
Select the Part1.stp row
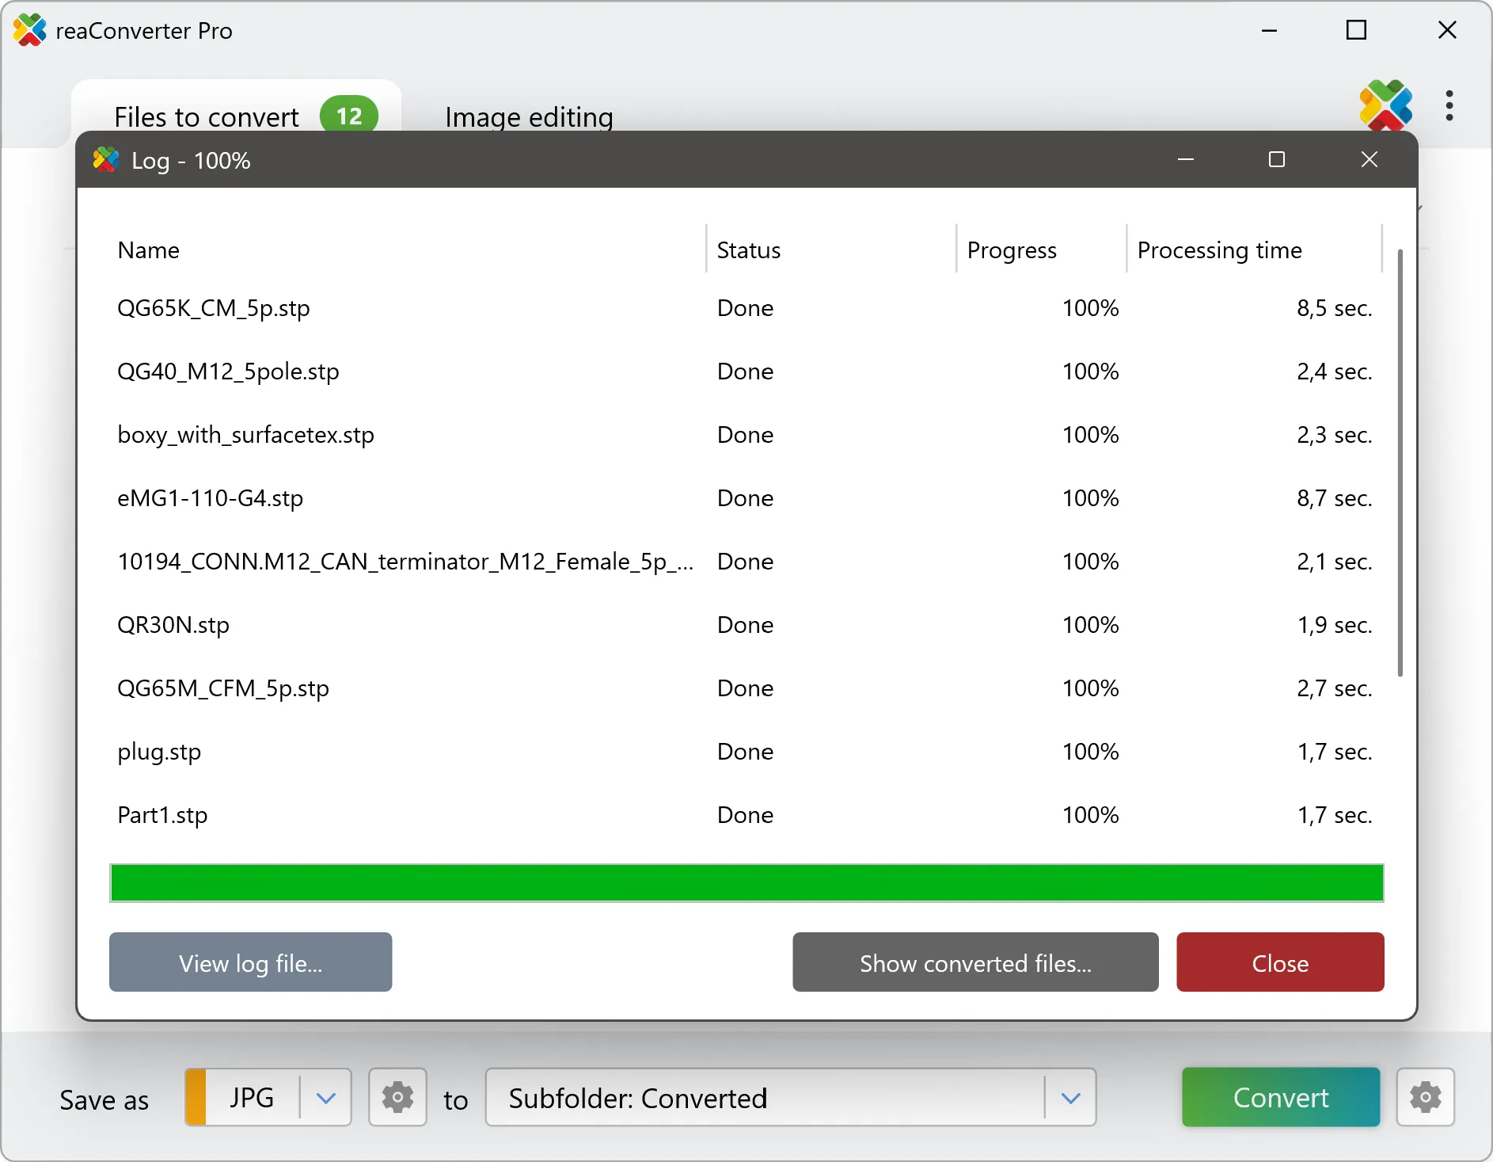pos(746,815)
